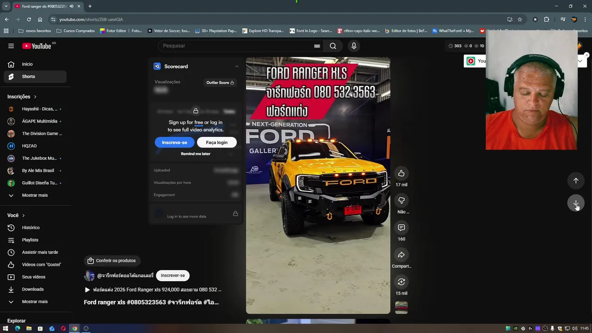The width and height of the screenshot is (592, 333).
Task: Open HQZAO channel subscription
Action: pos(35,146)
